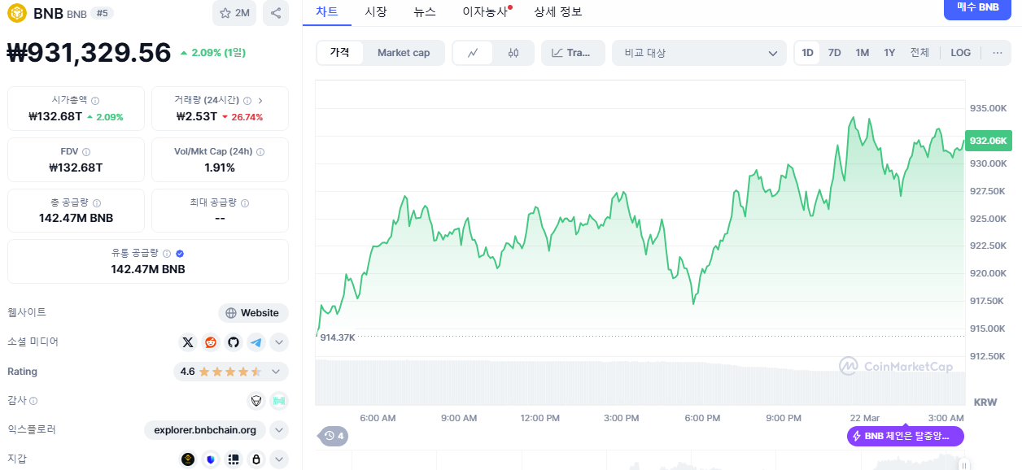Open BNB Website link
This screenshot has width=1022, height=470.
(x=253, y=313)
